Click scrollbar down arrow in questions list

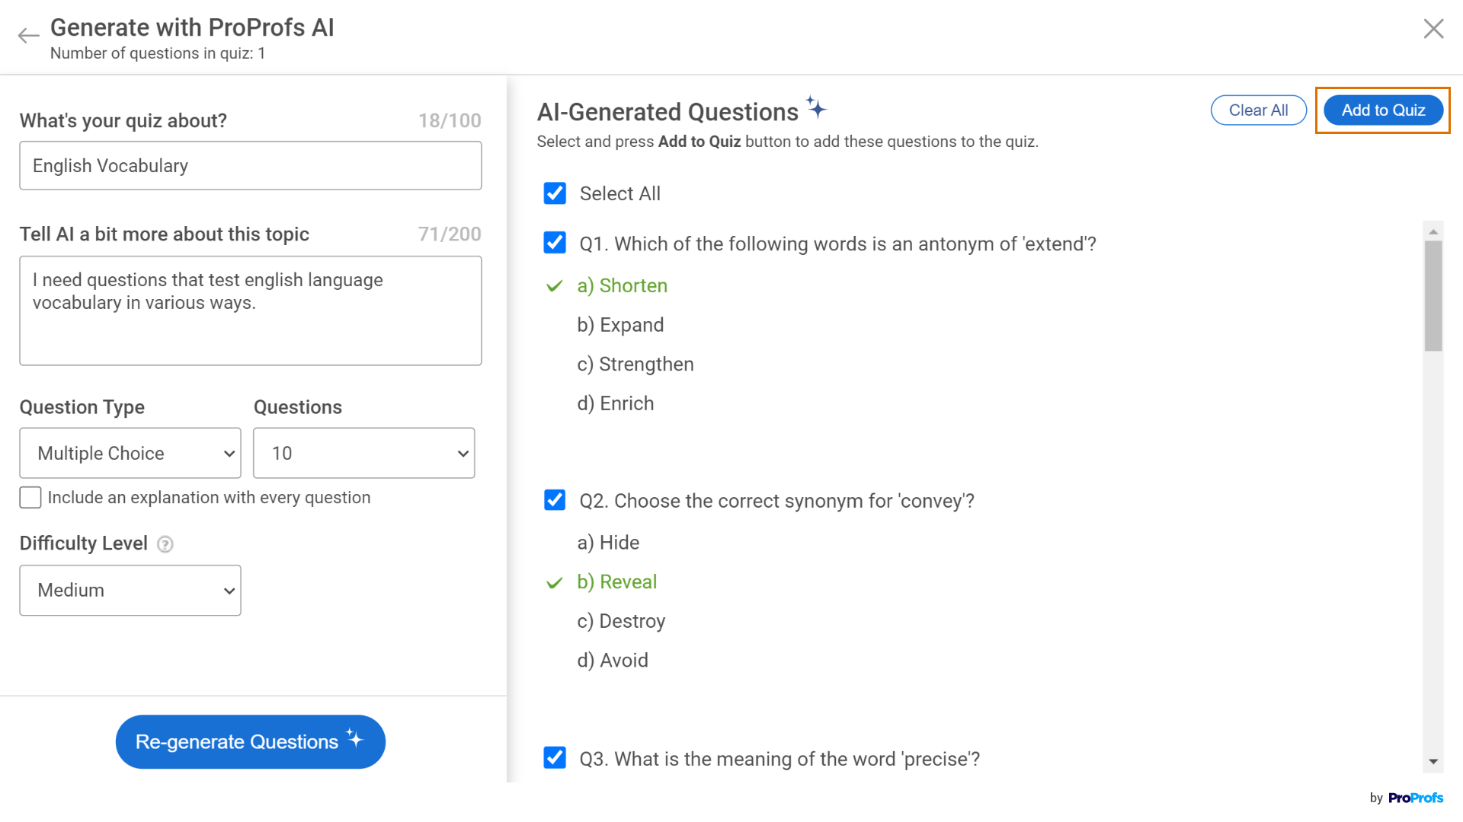pyautogui.click(x=1433, y=761)
